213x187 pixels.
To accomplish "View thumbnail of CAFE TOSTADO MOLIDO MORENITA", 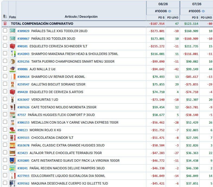I will point(12,107).
